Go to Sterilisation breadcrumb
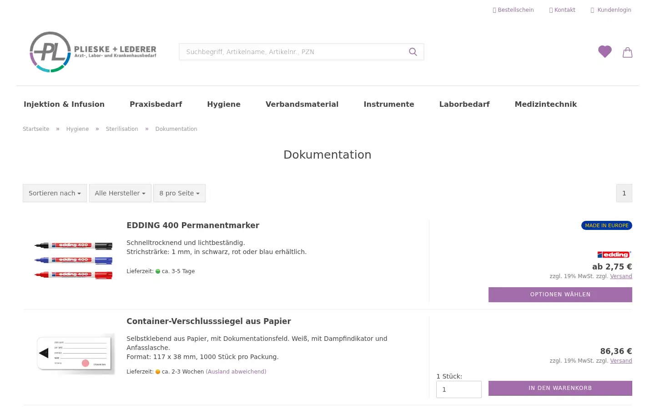The image size is (655, 409). pos(122,129)
